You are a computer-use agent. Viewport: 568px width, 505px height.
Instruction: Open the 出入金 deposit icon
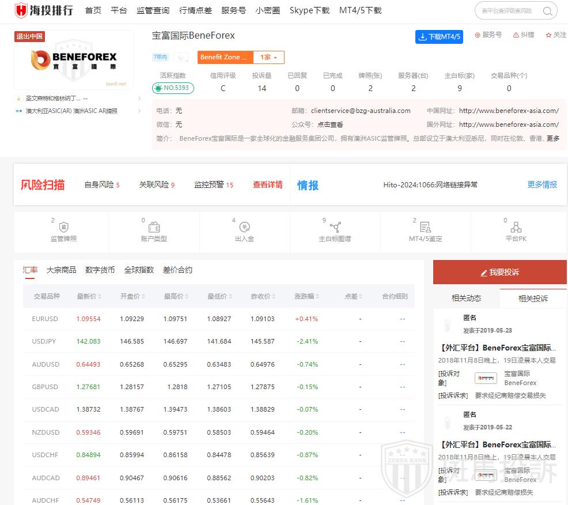click(x=244, y=227)
